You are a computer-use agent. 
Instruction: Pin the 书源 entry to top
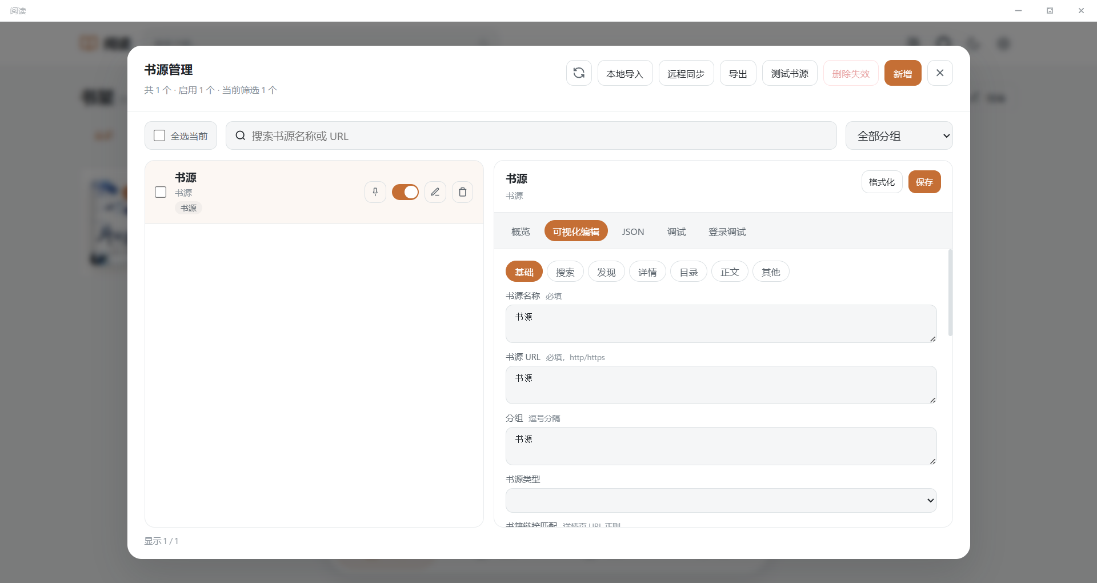[375, 192]
